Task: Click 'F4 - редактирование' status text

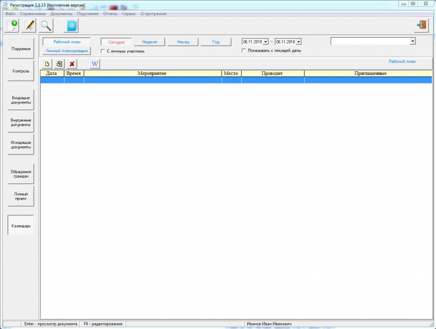Action: pos(103,324)
